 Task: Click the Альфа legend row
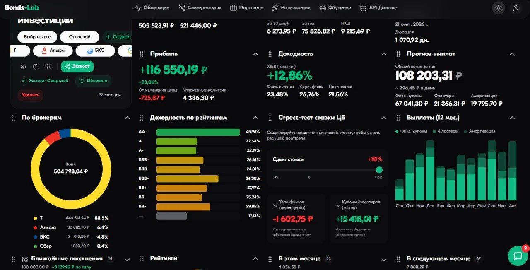click(71, 227)
